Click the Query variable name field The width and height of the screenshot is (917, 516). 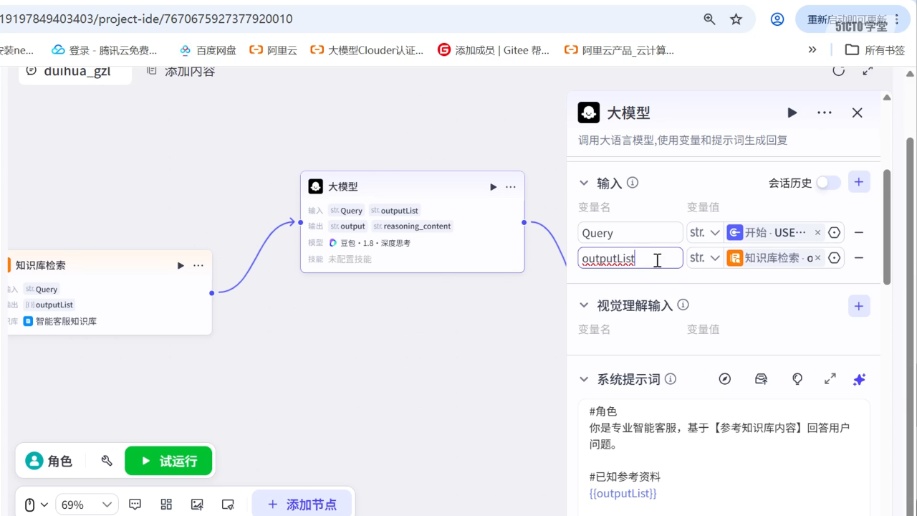630,233
